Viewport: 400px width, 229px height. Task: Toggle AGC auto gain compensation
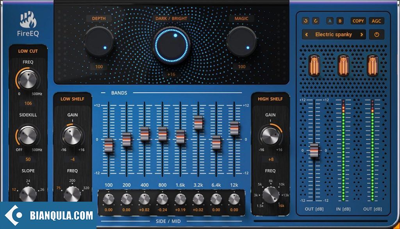[376, 21]
